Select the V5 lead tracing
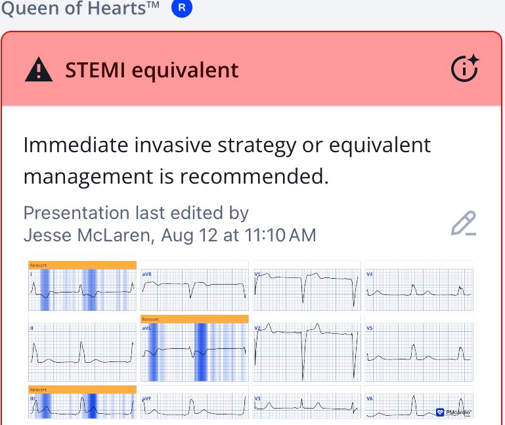 tap(419, 348)
